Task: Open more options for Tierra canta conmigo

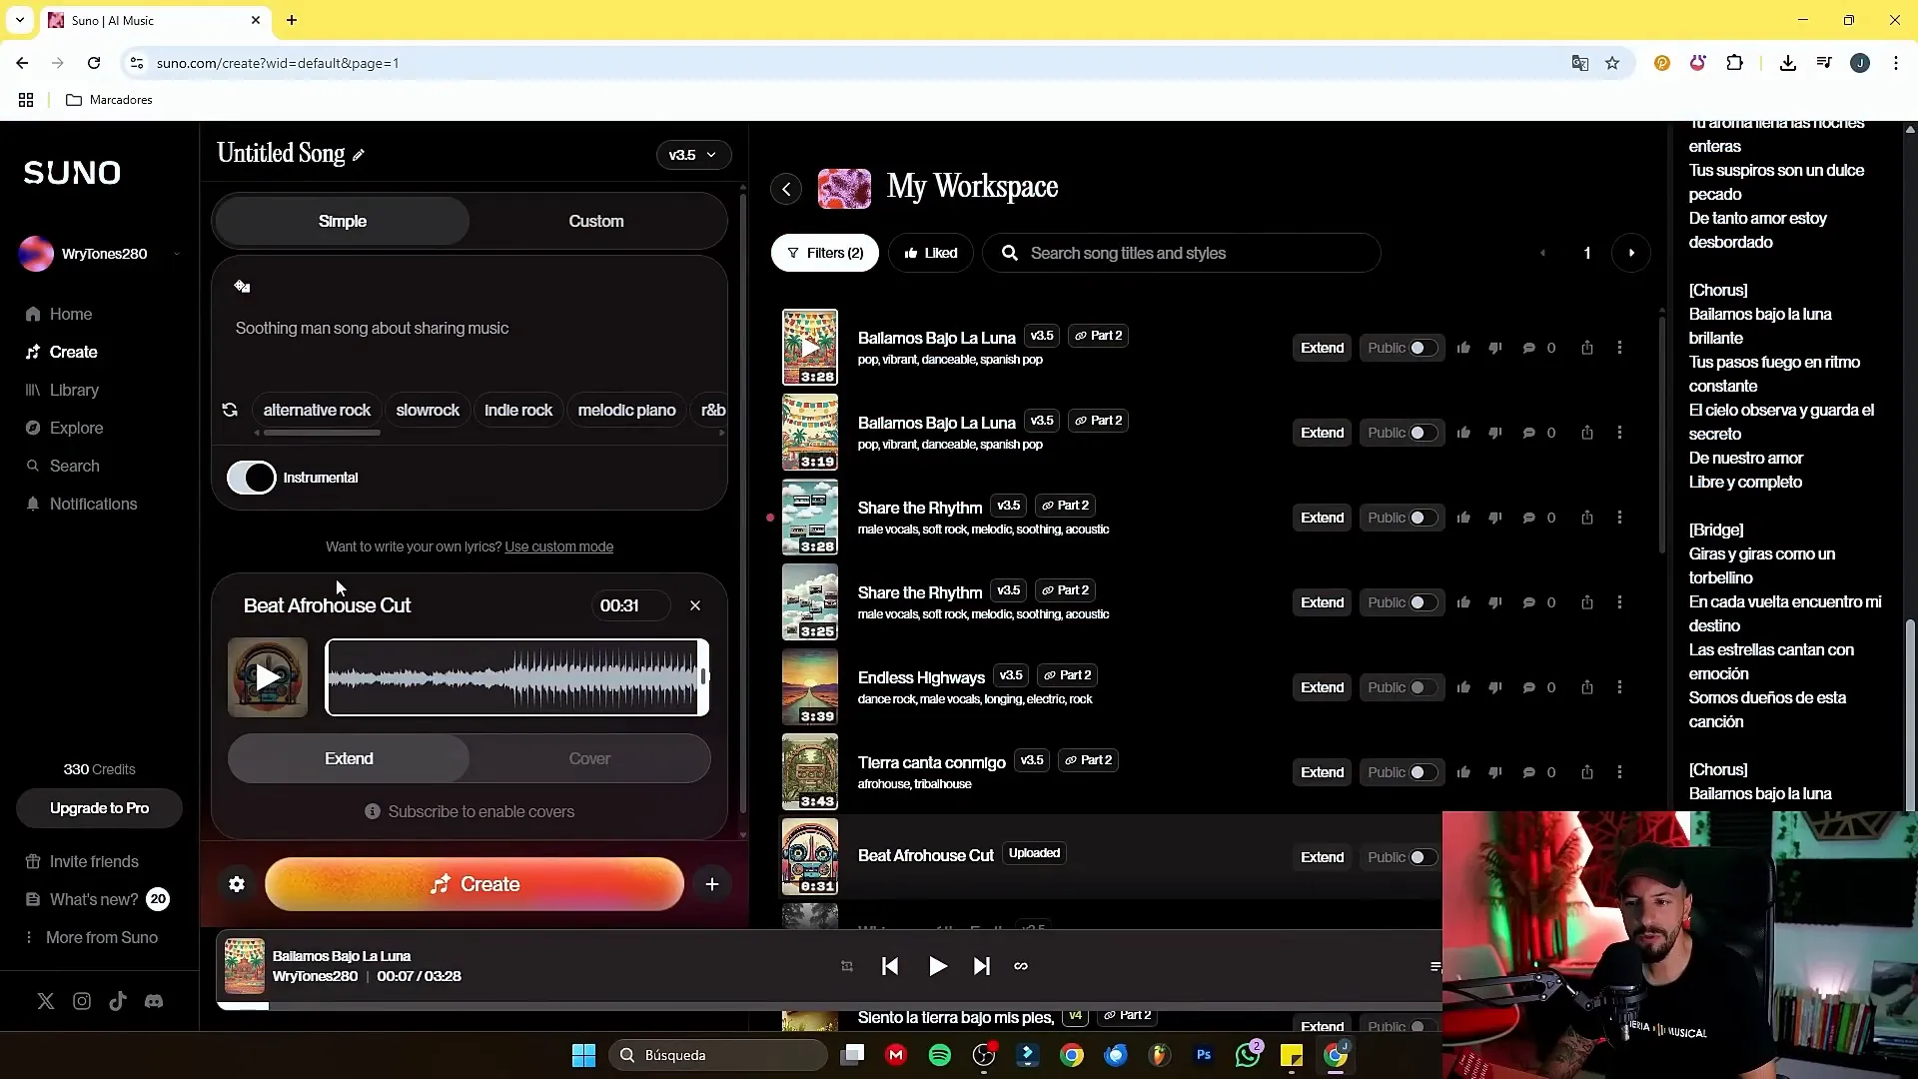Action: pyautogui.click(x=1619, y=772)
